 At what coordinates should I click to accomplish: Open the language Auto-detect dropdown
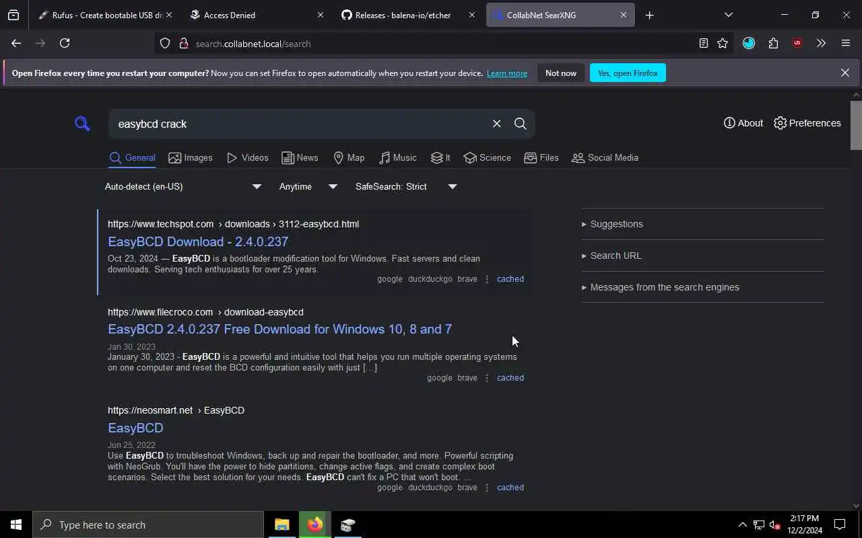pyautogui.click(x=183, y=186)
